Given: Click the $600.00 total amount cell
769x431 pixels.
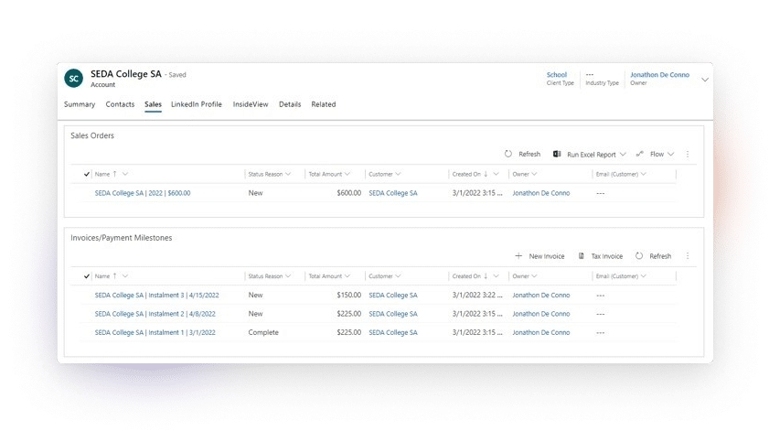Looking at the screenshot, I should coord(348,193).
